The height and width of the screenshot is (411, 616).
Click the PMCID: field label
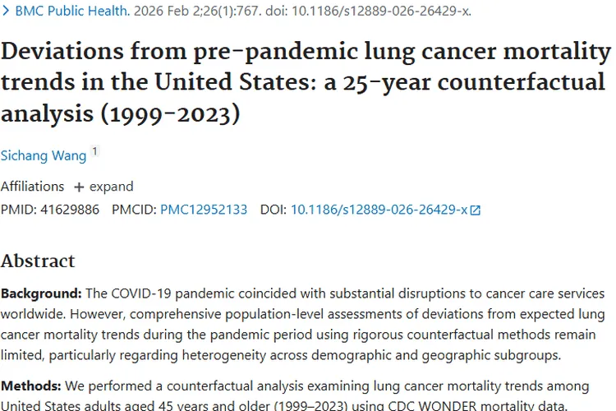[x=134, y=210]
